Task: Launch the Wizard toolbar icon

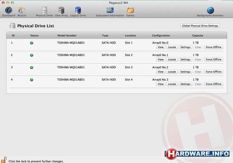Action: pyautogui.click(x=22, y=12)
